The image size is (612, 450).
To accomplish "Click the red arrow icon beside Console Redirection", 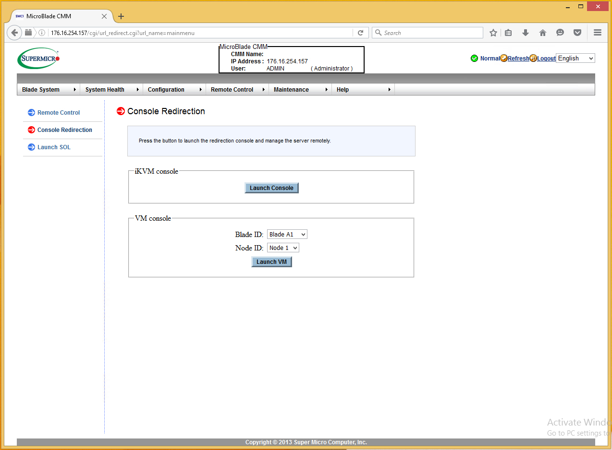I will (31, 130).
